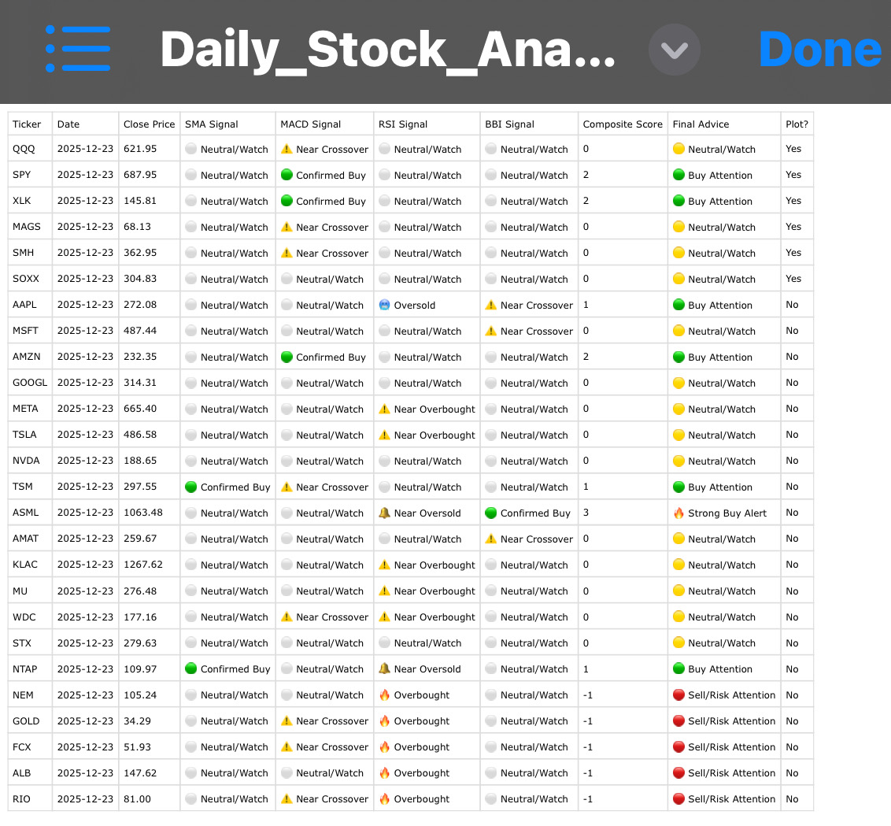Click the warning BBI Near Crossover icon for AMAT
The width and height of the screenshot is (891, 826).
point(491,539)
